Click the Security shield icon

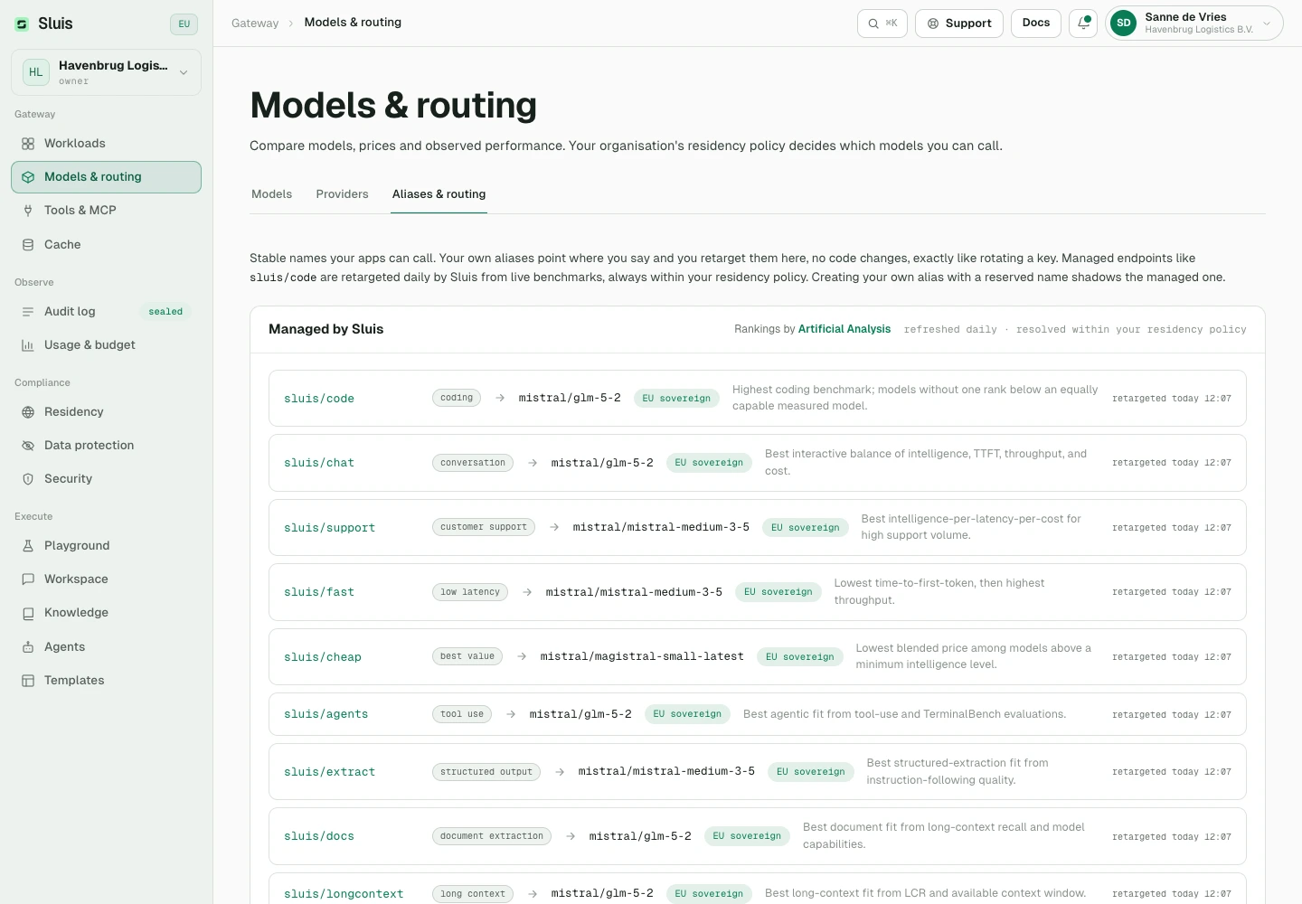(28, 479)
